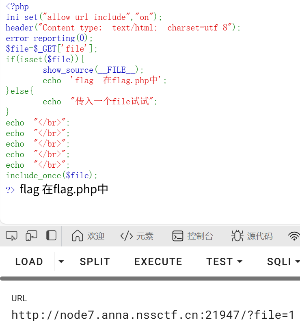Click the LOAD button in HackBar
300x324 pixels.
(x=29, y=262)
